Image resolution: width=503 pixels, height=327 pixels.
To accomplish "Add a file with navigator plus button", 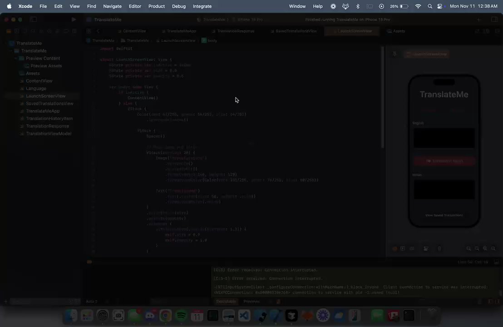I will [x=5, y=301].
